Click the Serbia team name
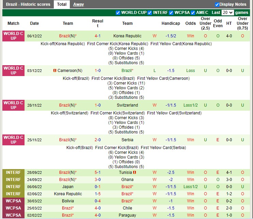The width and height of the screenshot is (253, 219). click(x=127, y=140)
